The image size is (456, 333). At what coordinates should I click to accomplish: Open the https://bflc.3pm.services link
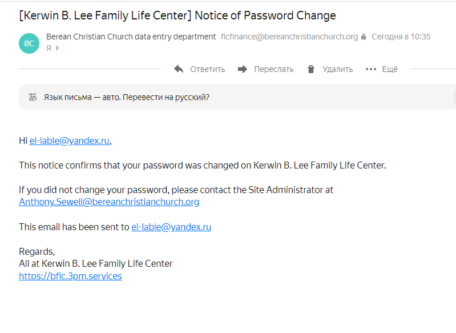70,276
